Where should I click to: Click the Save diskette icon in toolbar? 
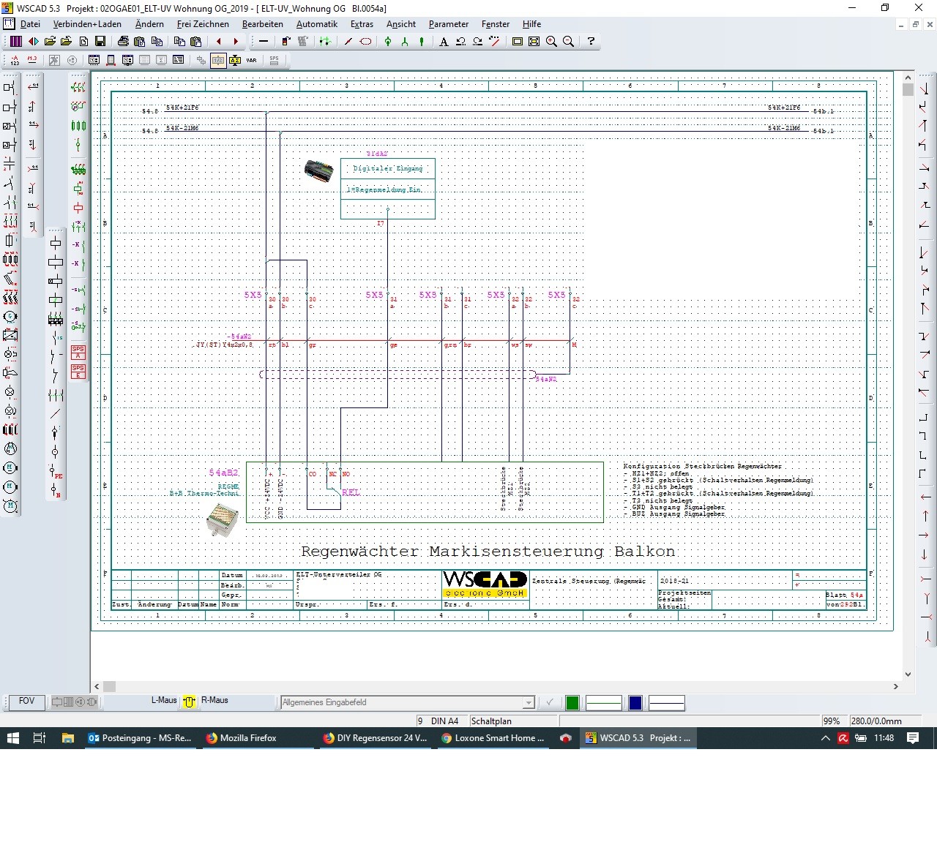[100, 42]
